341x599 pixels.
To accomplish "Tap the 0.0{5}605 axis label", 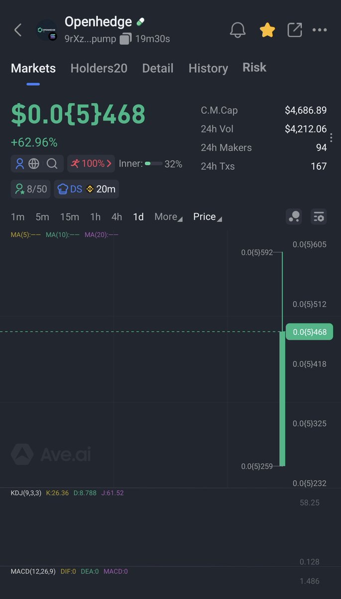I will point(310,244).
